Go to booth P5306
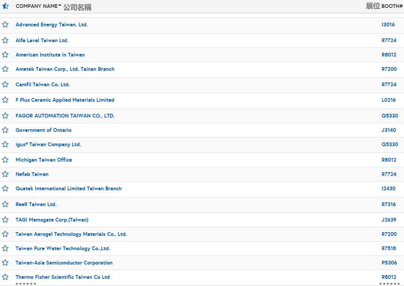404x286 pixels. point(389,263)
